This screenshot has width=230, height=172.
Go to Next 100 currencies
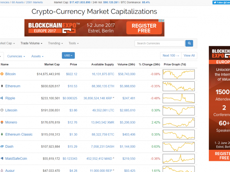coord(171,56)
